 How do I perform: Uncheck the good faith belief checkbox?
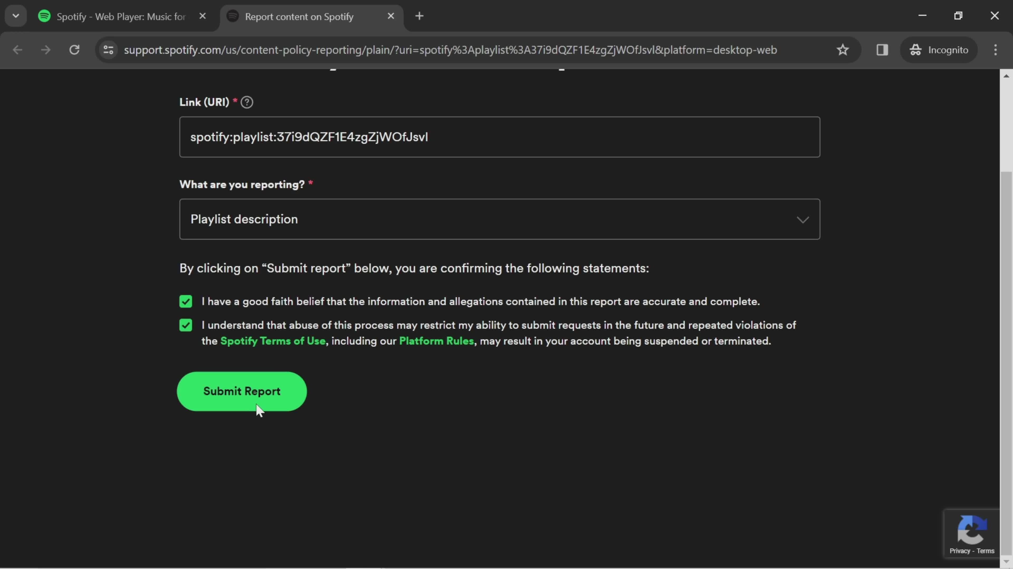pyautogui.click(x=186, y=302)
